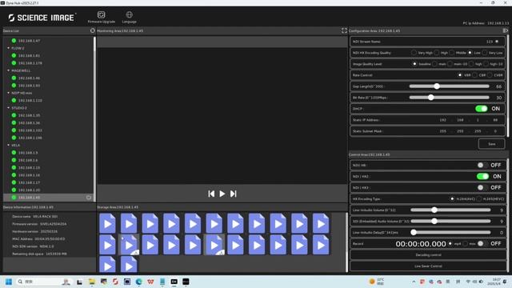512x288 pixels.
Task: Set NDI HX Encoding Quality to High
Action: pyautogui.click(x=437, y=53)
